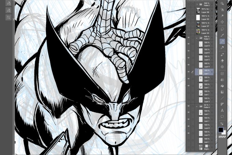Hide Layer 5 with its eye icon

[x=188, y=58]
